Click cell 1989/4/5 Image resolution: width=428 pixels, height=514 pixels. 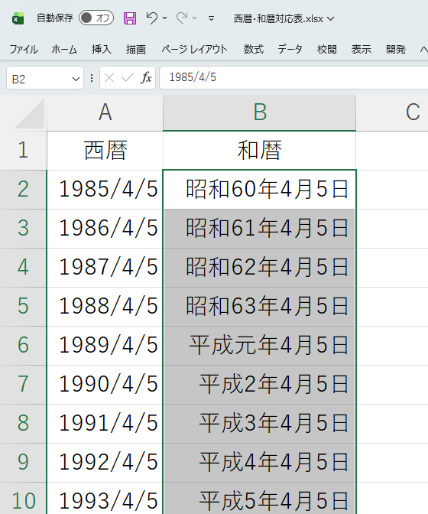pos(105,346)
